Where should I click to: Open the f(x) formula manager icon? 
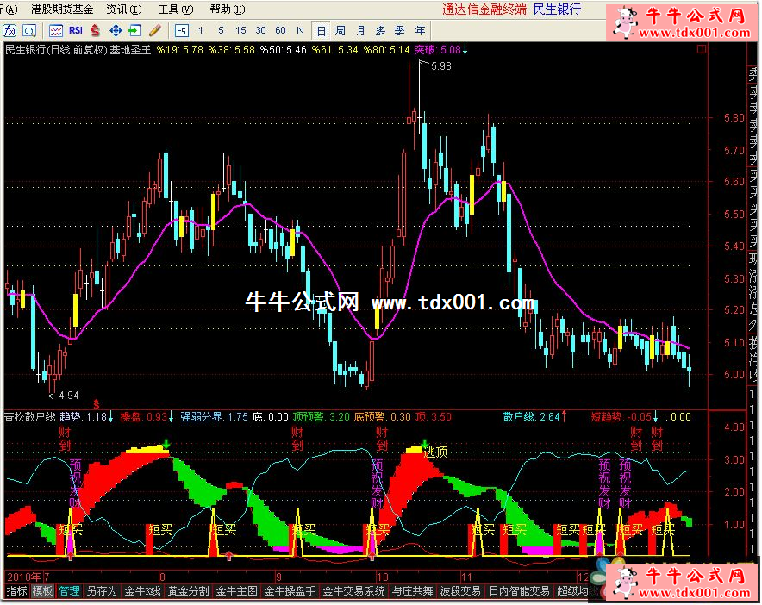pos(9,31)
